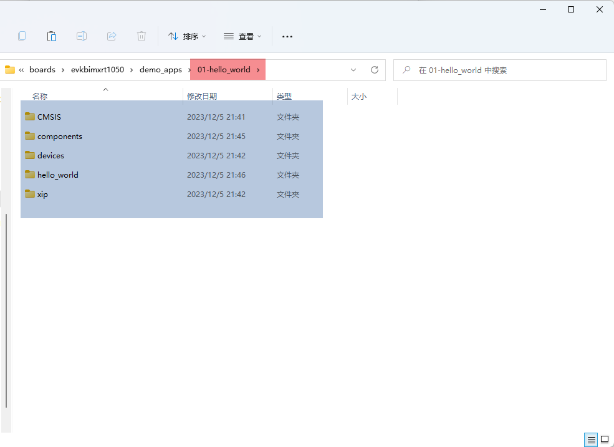Click the search box for 01-hello_world
The width and height of the screenshot is (614, 447).
(500, 70)
